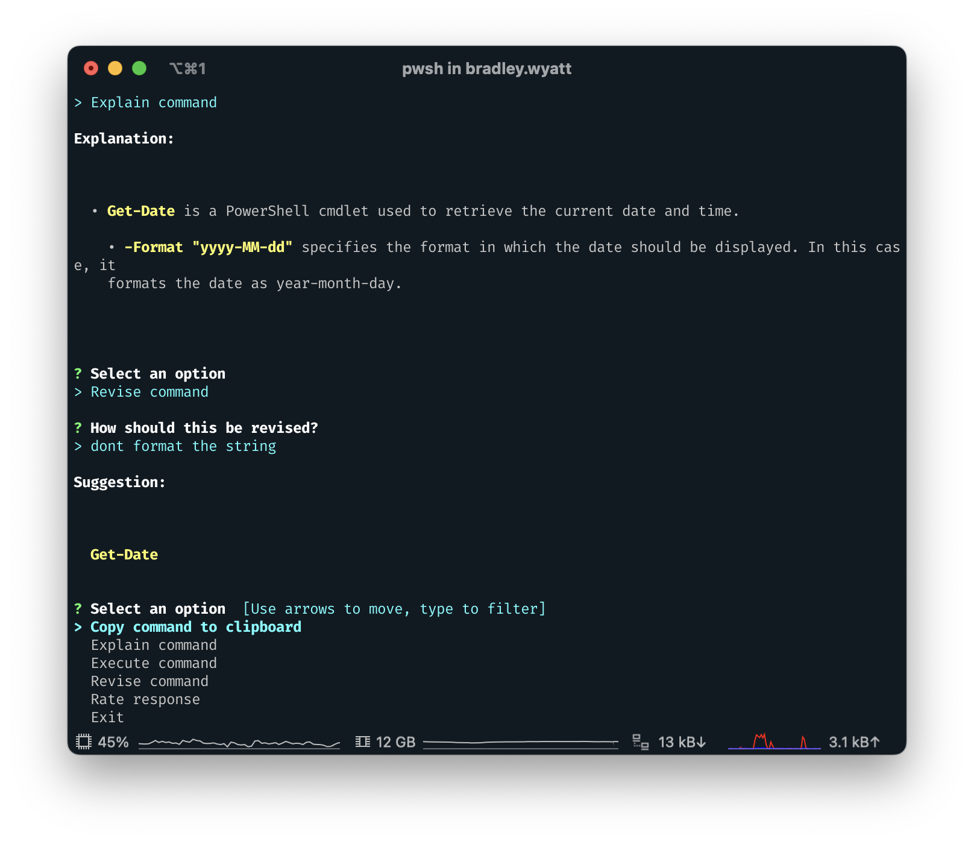Click the -Format "yyyy-MM-dd" parameter text
The height and width of the screenshot is (844, 974).
209,247
